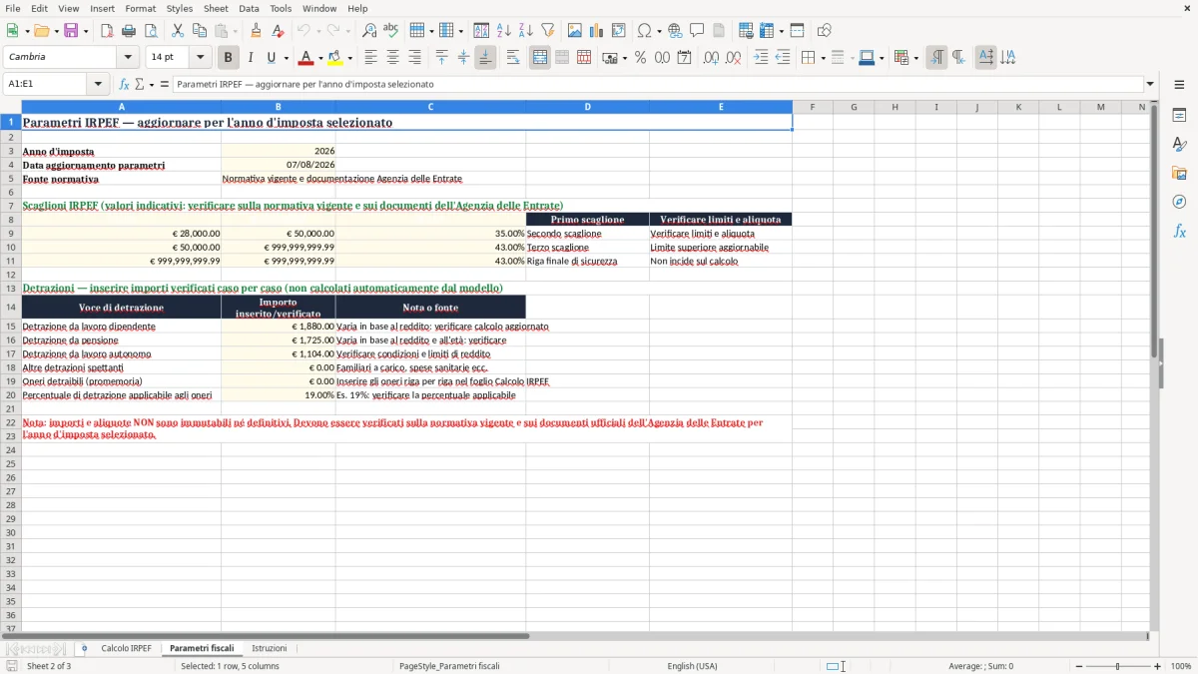Toggle Bold formatting
This screenshot has width=1198, height=674.
pyautogui.click(x=228, y=58)
